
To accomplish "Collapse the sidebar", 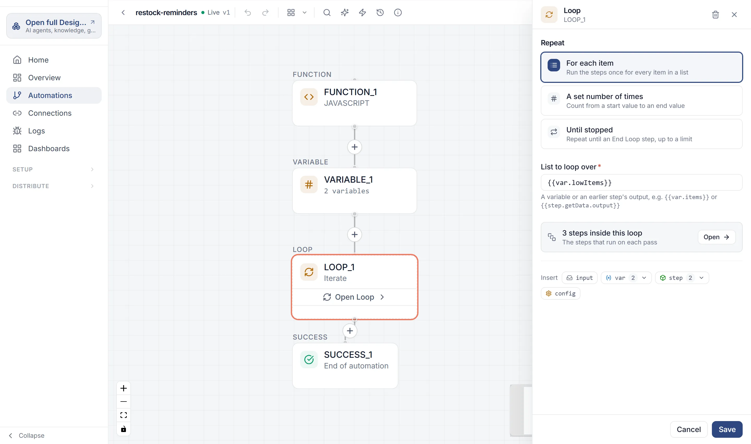I will (x=26, y=436).
